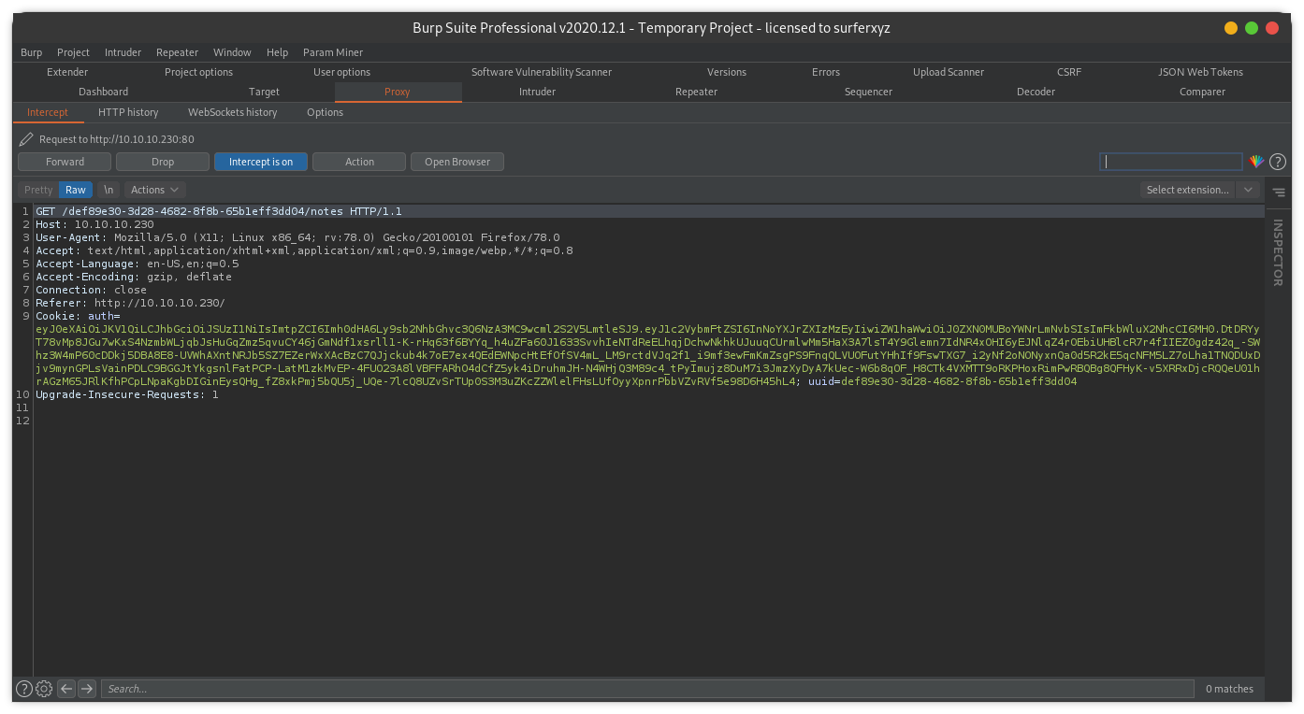Switch to the User options tab
The height and width of the screenshot is (714, 1304).
(341, 72)
